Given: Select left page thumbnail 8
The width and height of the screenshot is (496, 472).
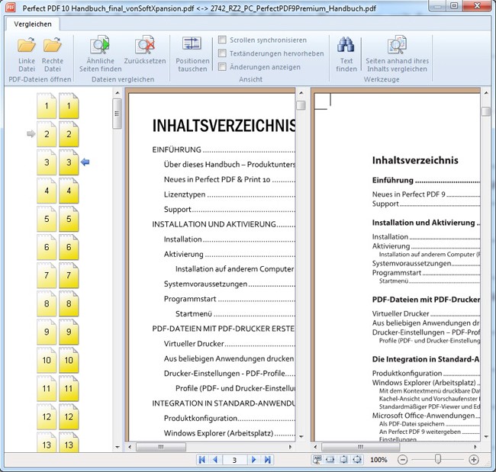Looking at the screenshot, I should (47, 303).
